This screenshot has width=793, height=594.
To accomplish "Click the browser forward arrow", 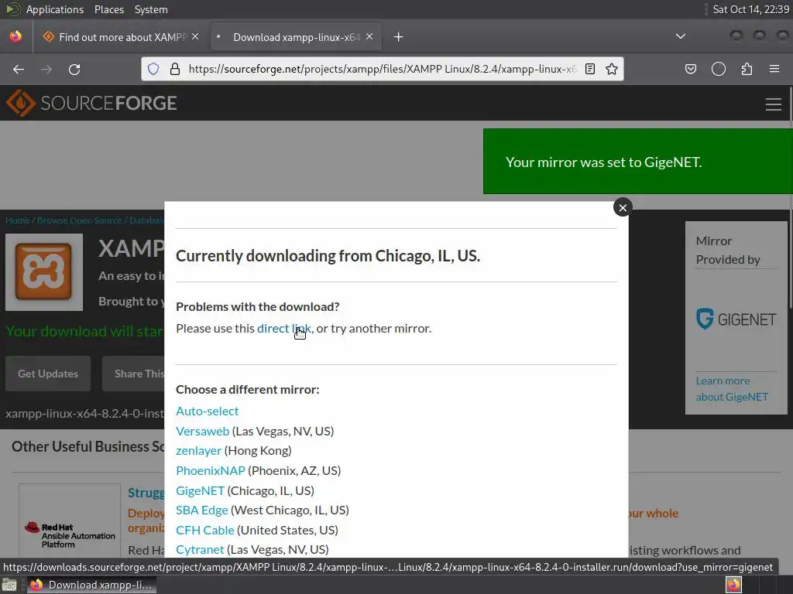I will coord(46,69).
